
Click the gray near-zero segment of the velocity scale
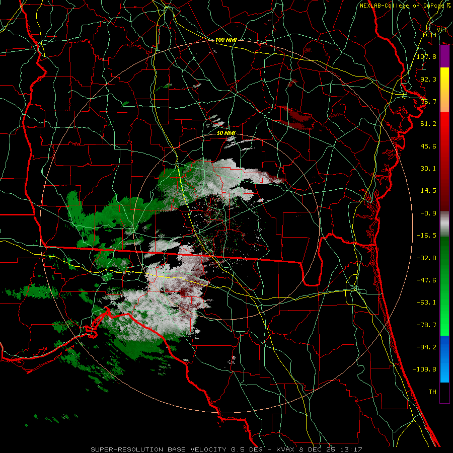coord(444,224)
